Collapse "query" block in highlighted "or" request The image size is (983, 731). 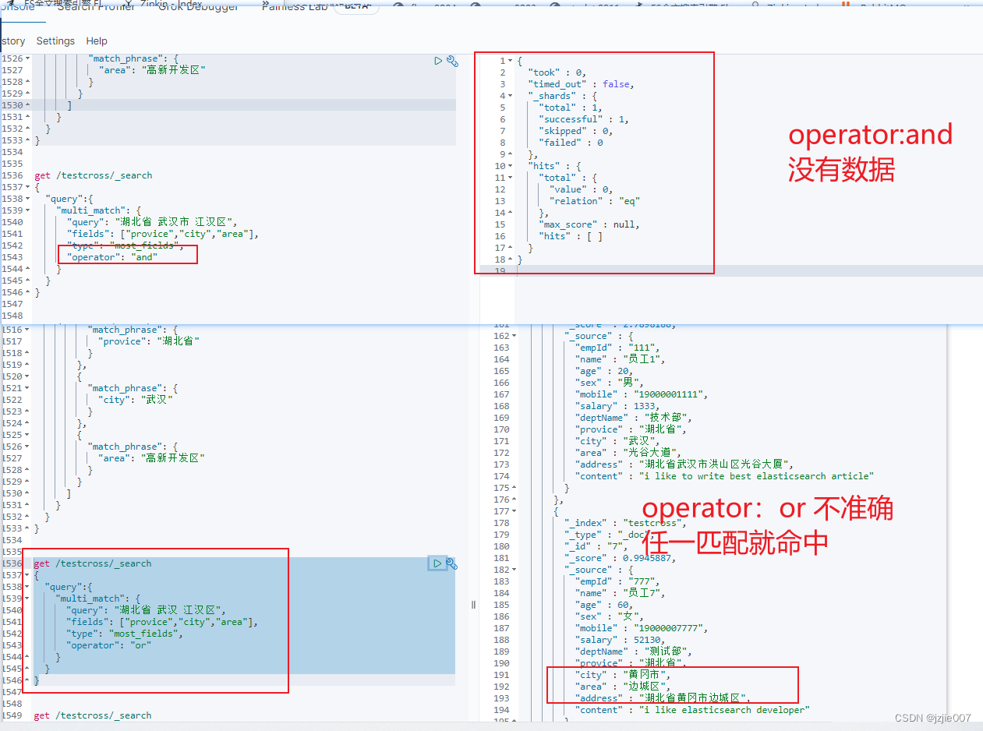pyautogui.click(x=28, y=587)
